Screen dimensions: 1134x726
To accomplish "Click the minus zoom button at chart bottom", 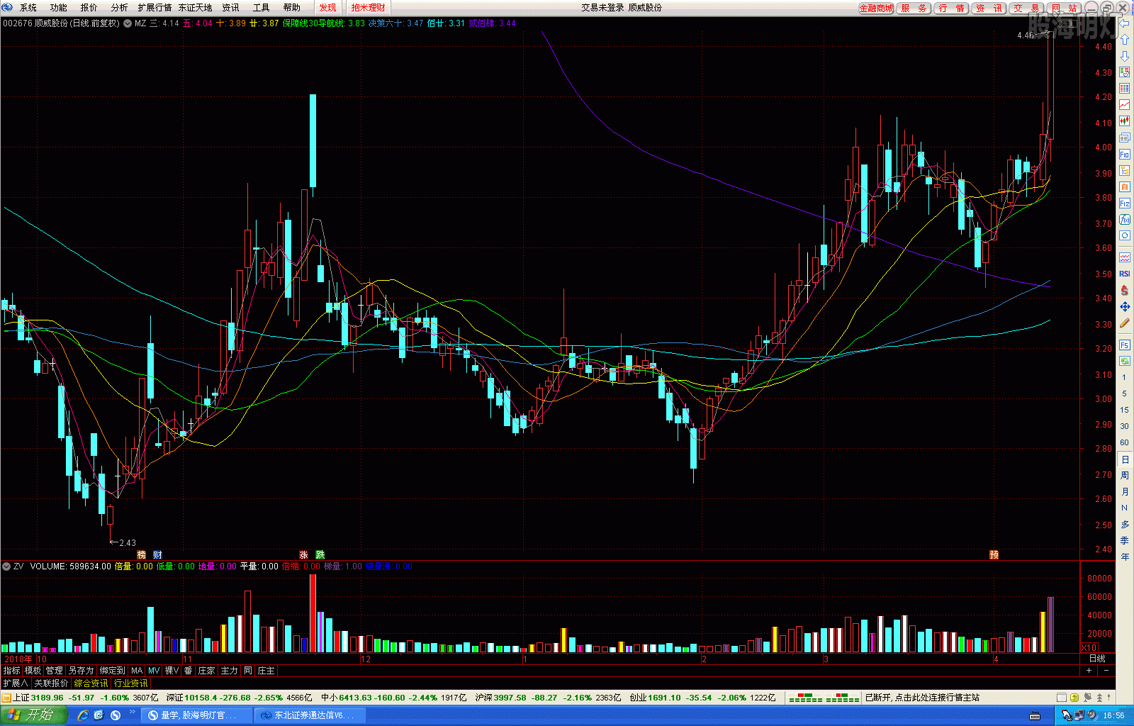I will (x=1106, y=670).
